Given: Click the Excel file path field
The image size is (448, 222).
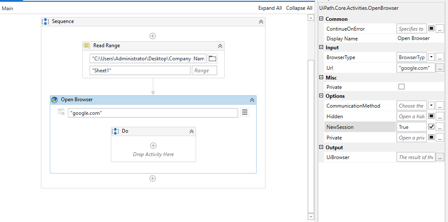Looking at the screenshot, I should coord(148,59).
